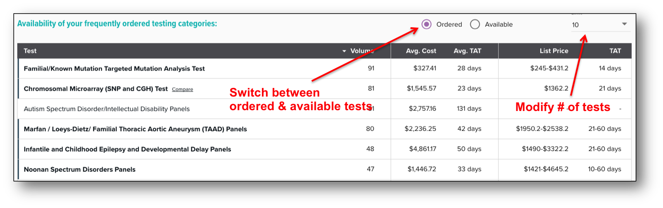The width and height of the screenshot is (663, 208).
Task: Sort by the Volume column header
Action: 361,51
